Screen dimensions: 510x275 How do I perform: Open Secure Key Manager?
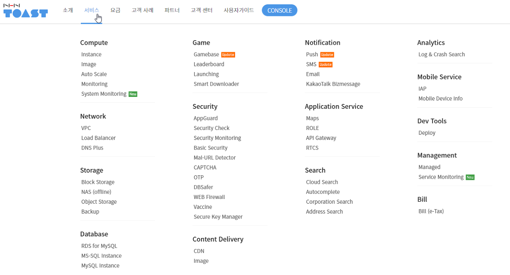coord(218,217)
